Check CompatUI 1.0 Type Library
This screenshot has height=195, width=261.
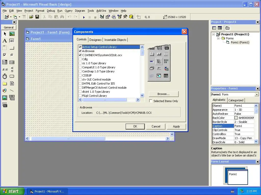80,67
